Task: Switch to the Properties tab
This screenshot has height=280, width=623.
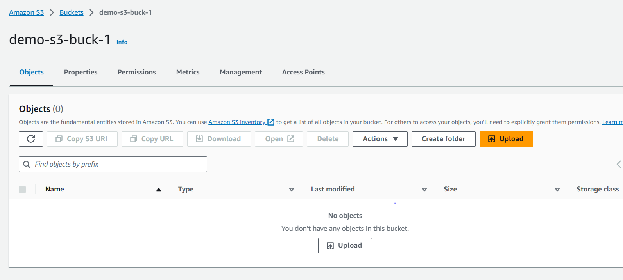Action: 81,72
